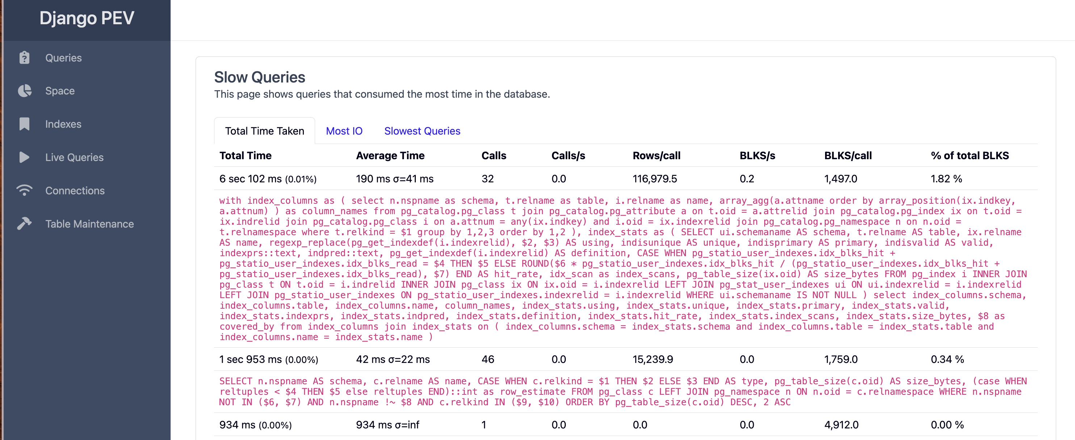
Task: Click the 0.00 % value
Action: point(947,425)
